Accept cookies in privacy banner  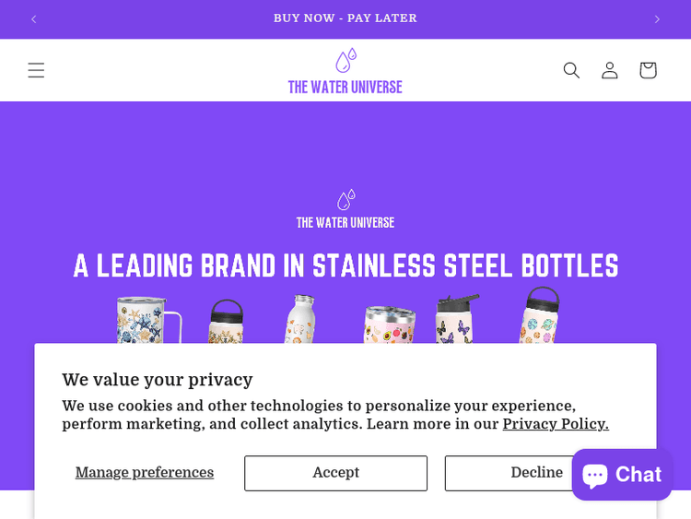click(335, 473)
